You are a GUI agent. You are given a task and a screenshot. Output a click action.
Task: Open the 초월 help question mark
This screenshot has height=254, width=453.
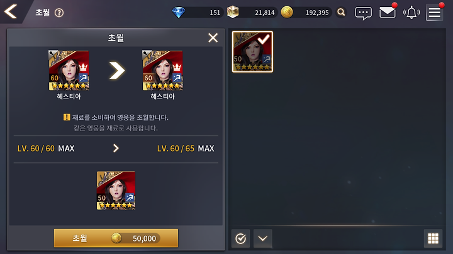[59, 13]
